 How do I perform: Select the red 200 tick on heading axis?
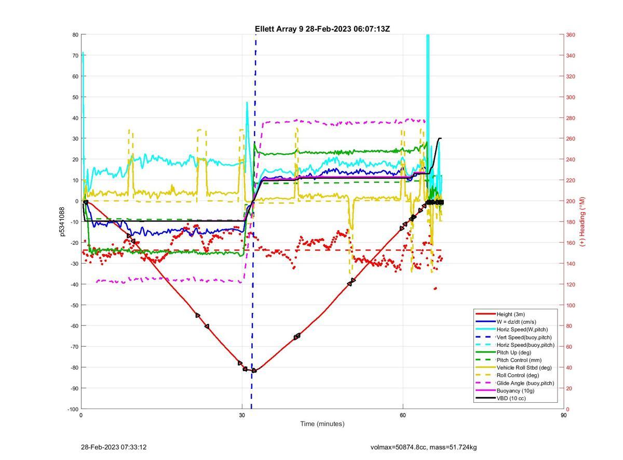[571, 201]
